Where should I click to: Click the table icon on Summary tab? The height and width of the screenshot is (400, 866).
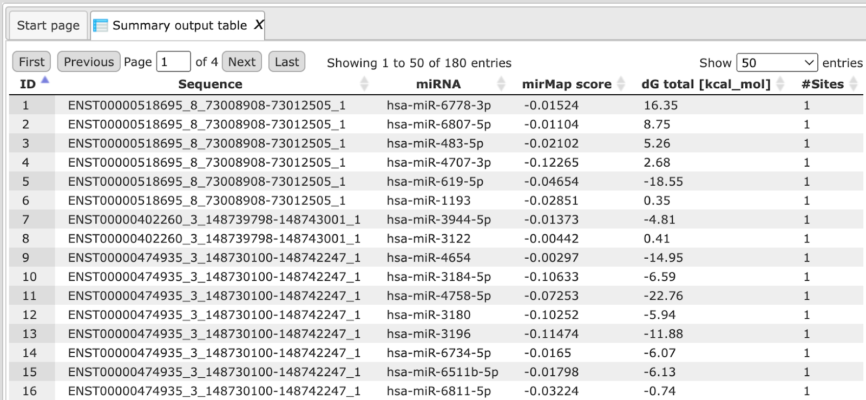click(100, 25)
